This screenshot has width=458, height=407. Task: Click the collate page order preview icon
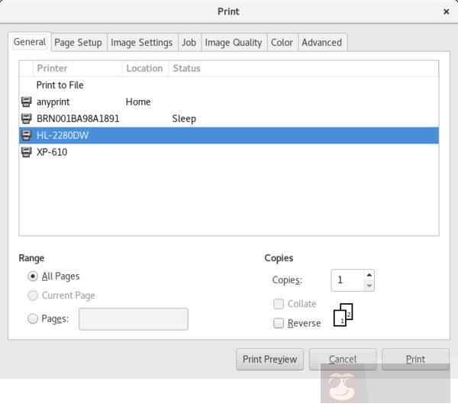coord(343,315)
